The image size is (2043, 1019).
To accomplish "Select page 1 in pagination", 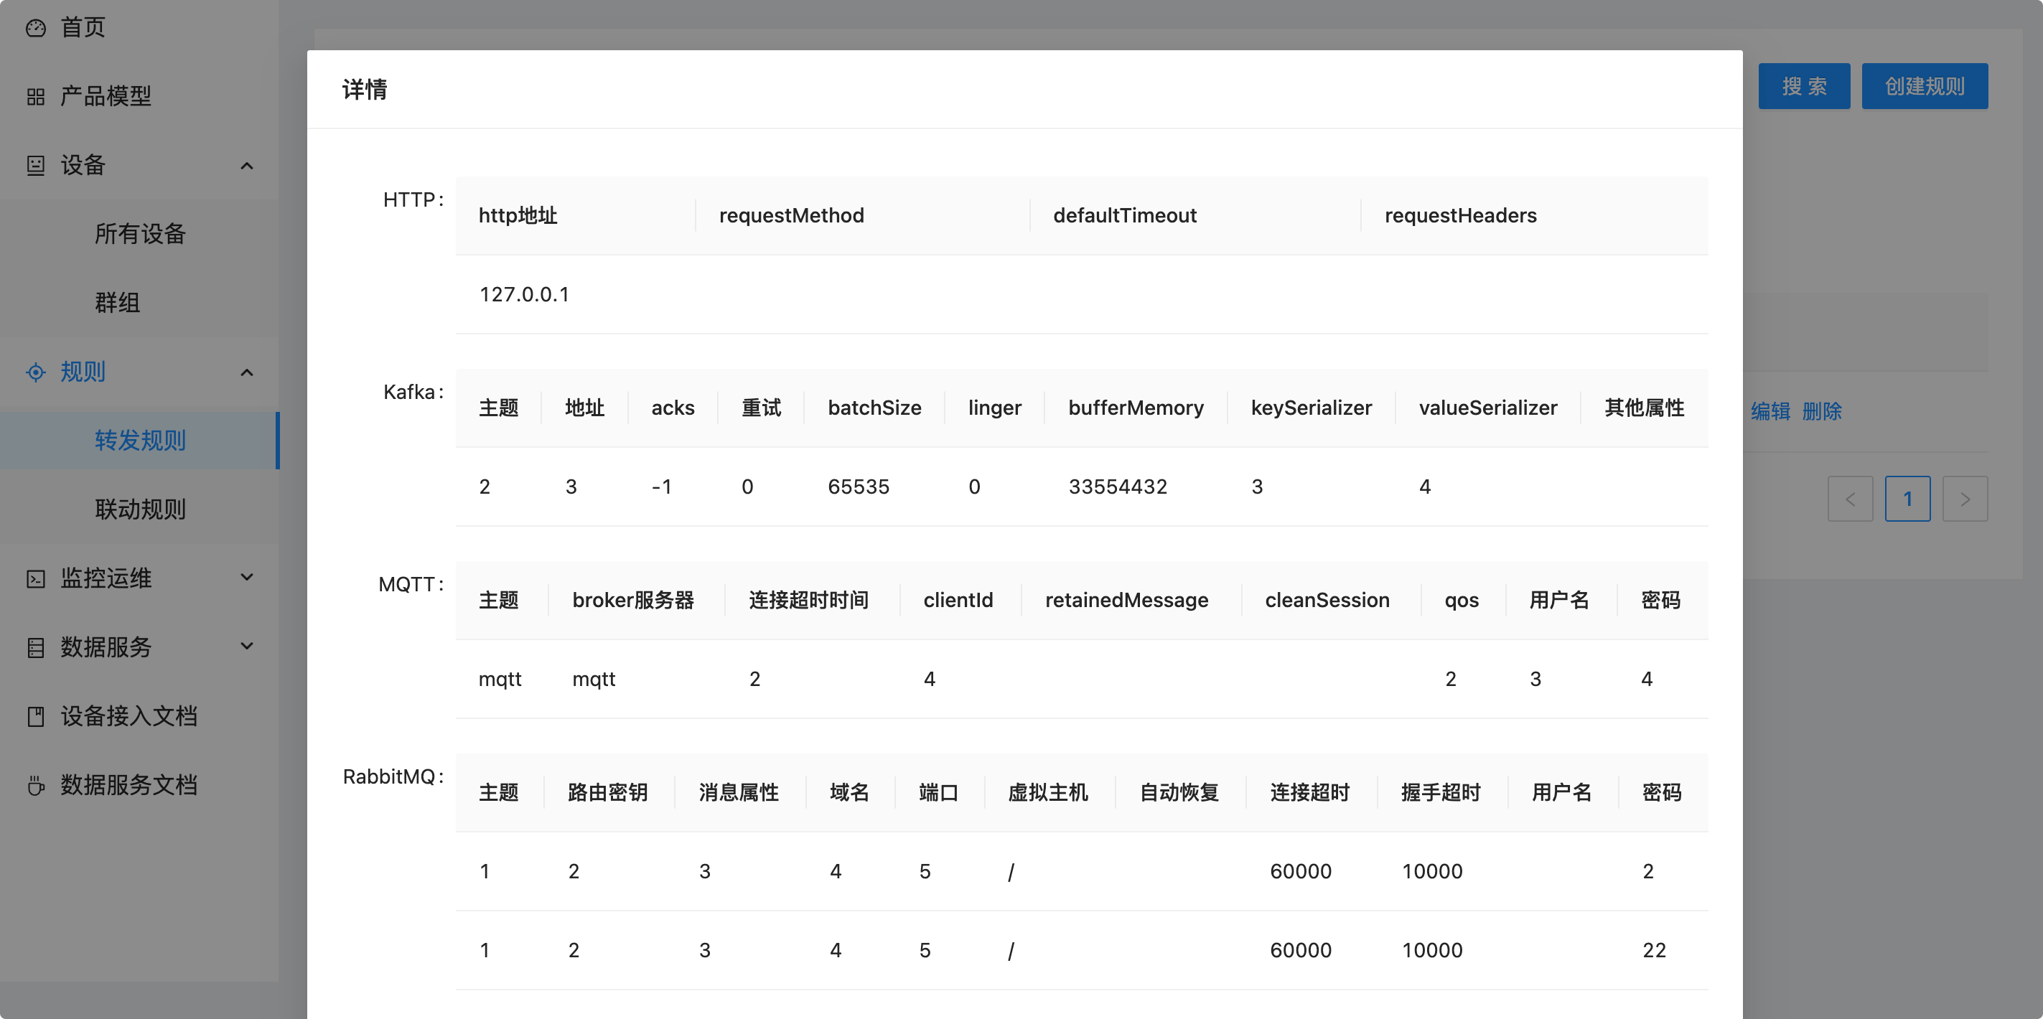I will 1907,499.
